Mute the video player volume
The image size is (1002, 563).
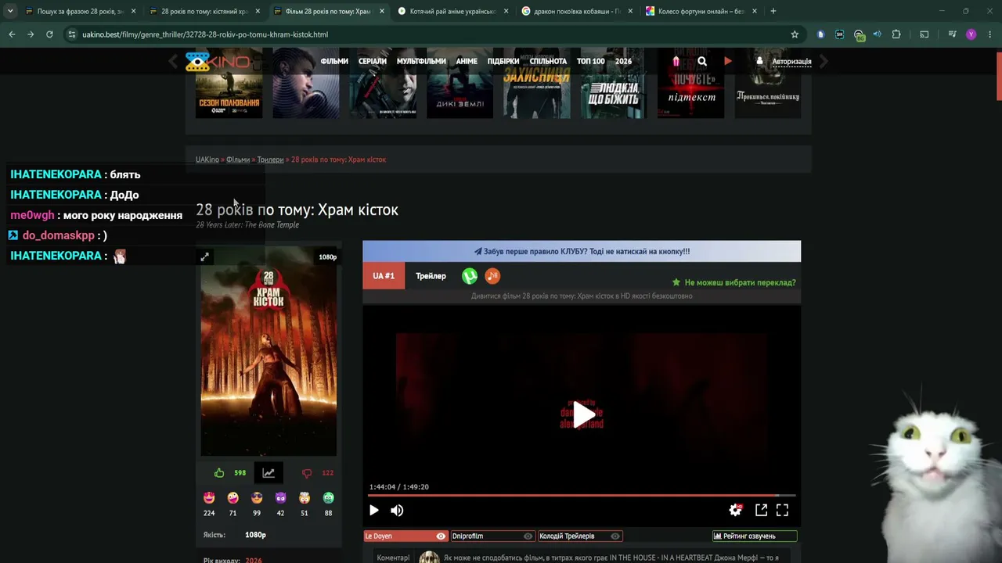pos(397,511)
